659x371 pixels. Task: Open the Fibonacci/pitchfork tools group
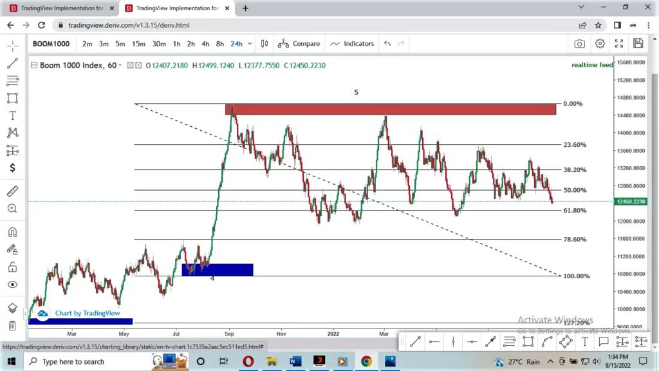[x=13, y=81]
